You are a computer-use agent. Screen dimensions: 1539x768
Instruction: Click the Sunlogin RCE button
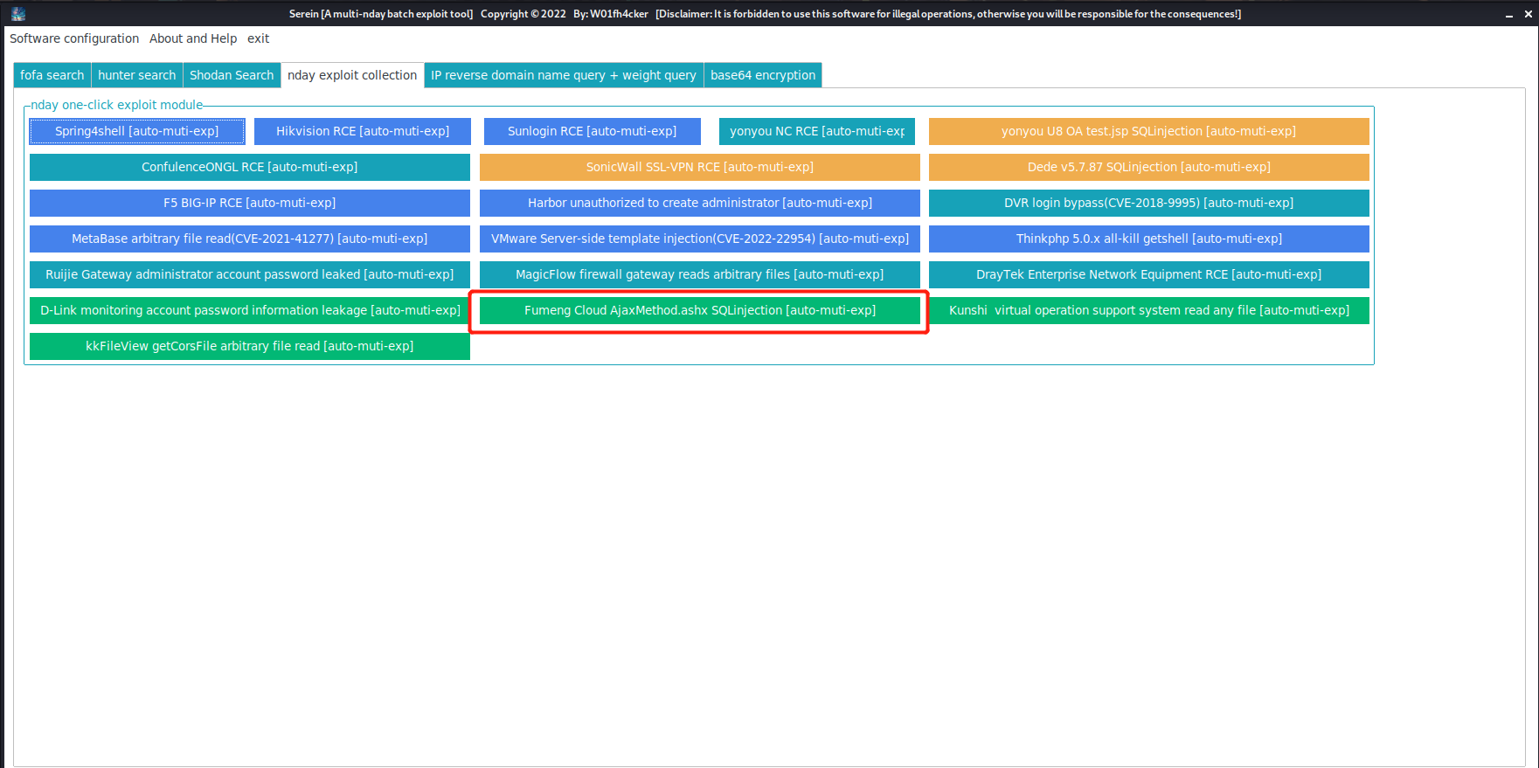pyautogui.click(x=592, y=131)
